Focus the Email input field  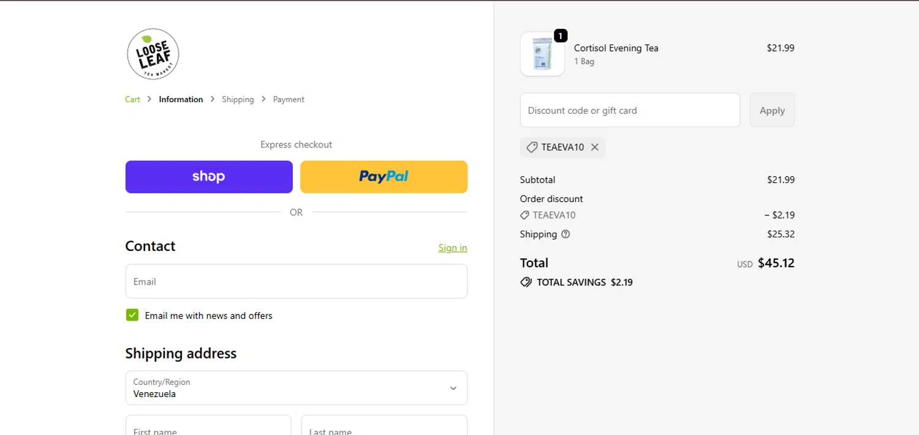(297, 281)
